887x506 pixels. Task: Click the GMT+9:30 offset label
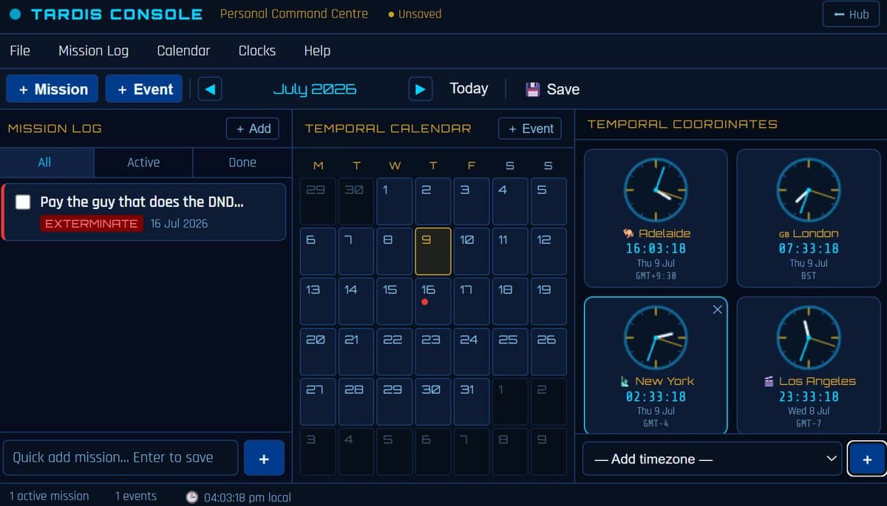pyautogui.click(x=656, y=276)
